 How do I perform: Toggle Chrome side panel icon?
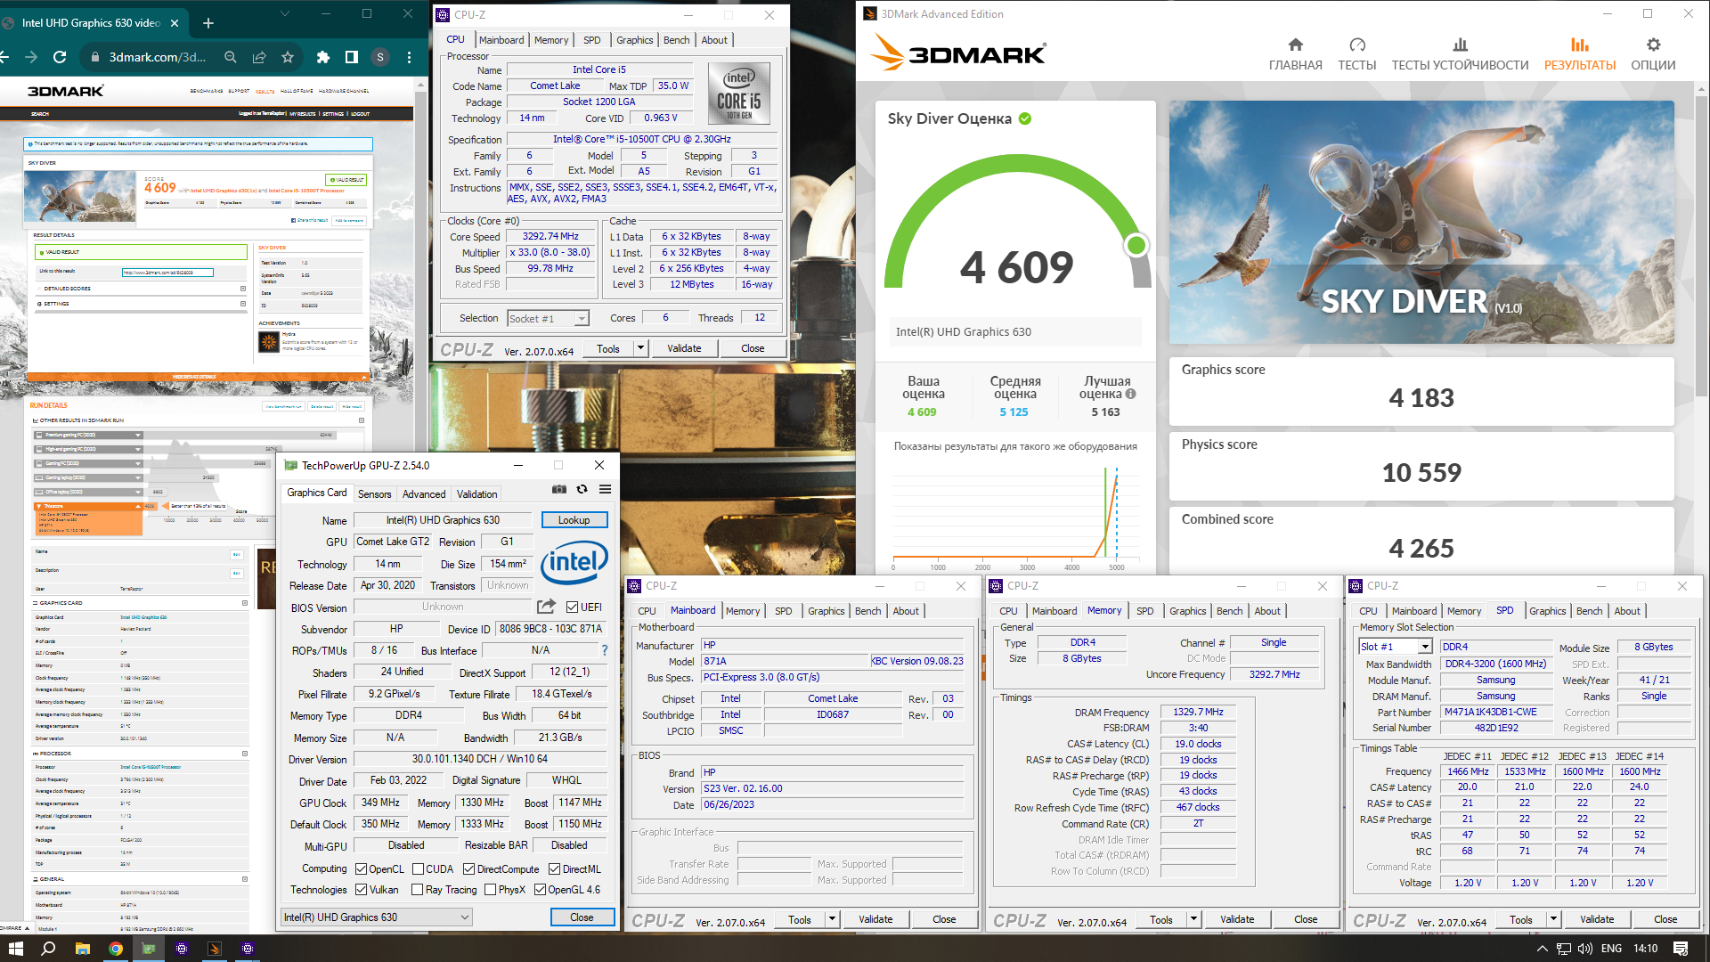[352, 57]
